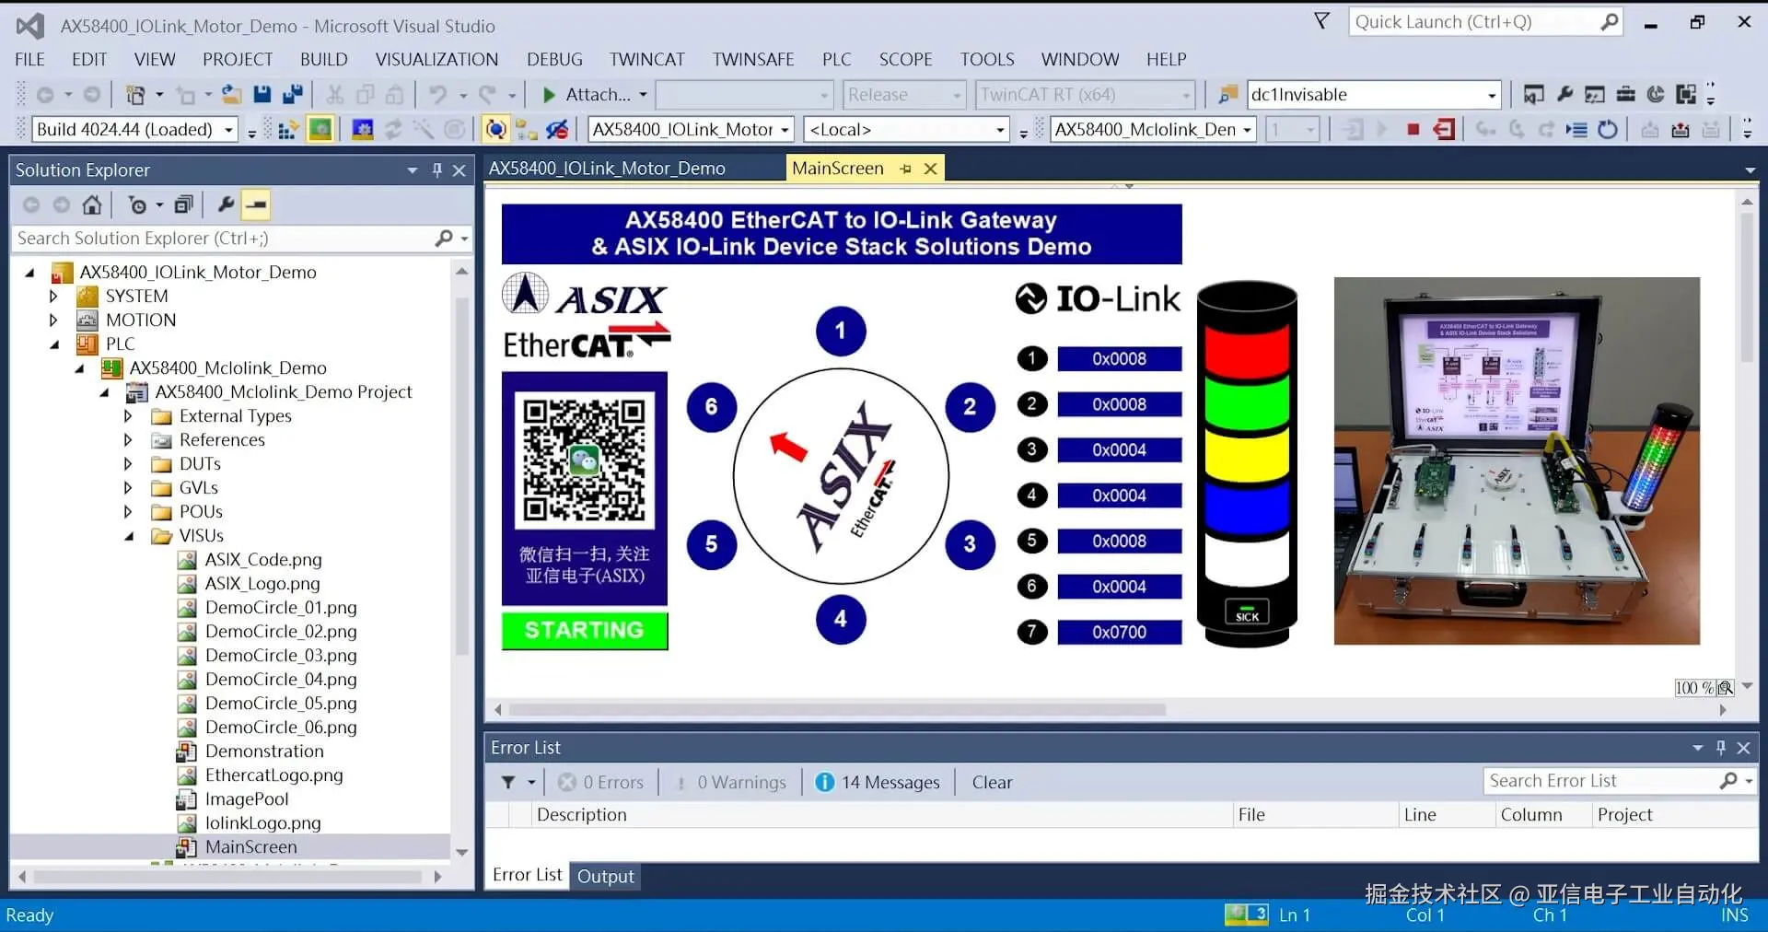Open the TWINCAT menu

[647, 58]
